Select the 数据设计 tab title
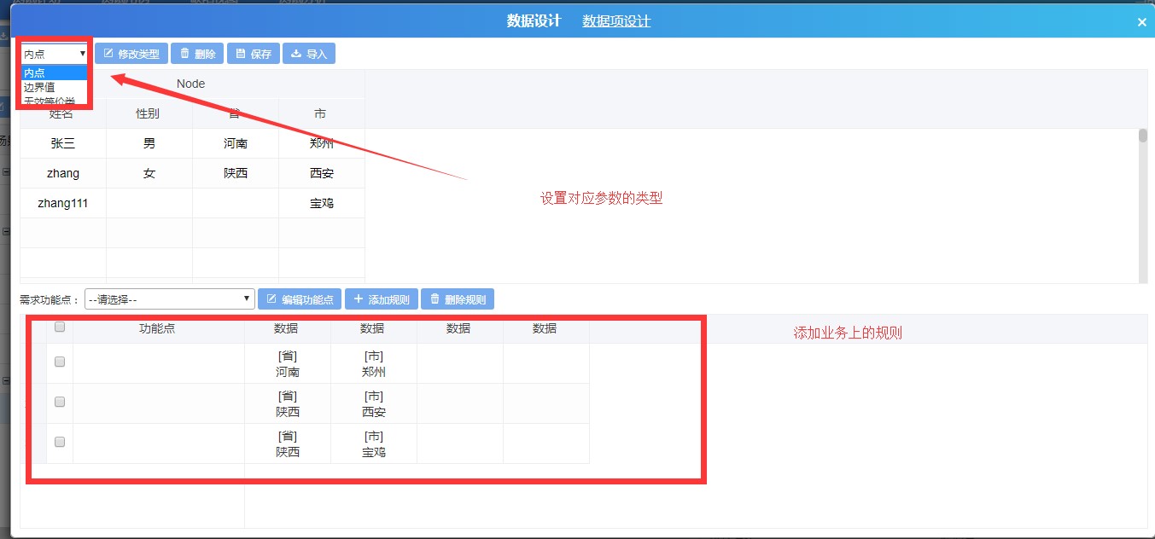This screenshot has height=539, width=1155. (534, 21)
